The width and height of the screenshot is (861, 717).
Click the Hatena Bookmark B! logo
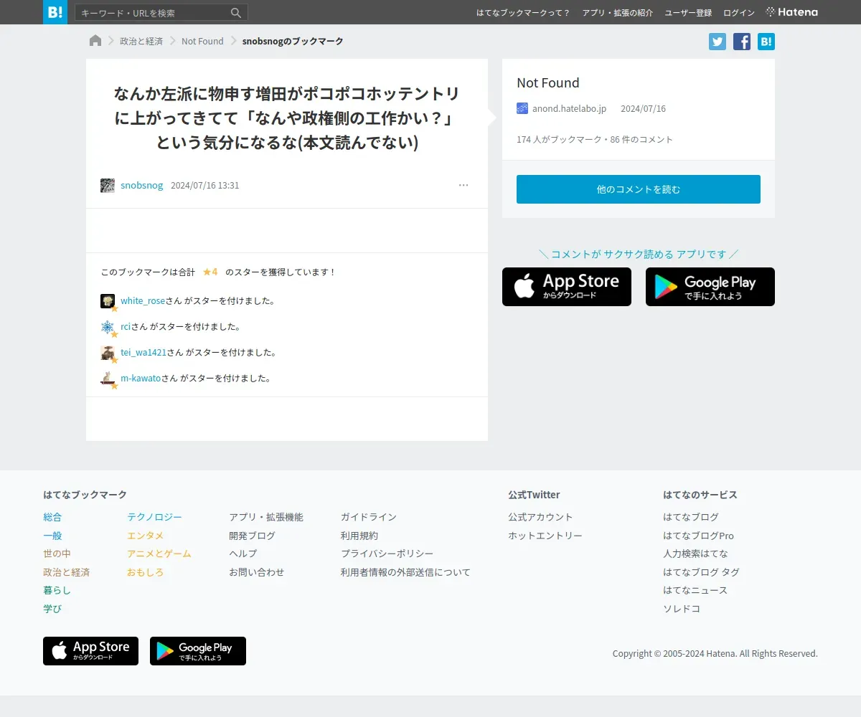click(55, 12)
